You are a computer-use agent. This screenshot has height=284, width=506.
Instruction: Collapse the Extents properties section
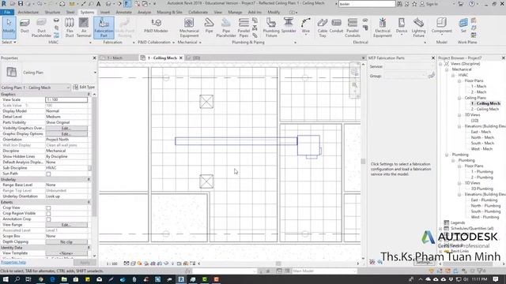89,202
